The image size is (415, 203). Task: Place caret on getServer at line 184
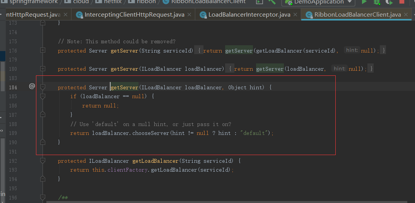[125, 87]
